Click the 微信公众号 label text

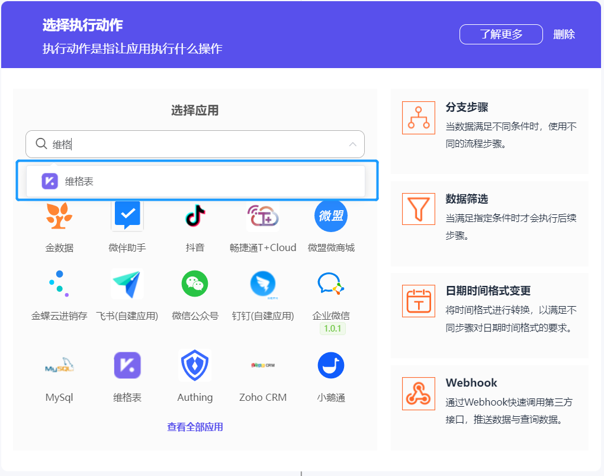click(x=195, y=316)
